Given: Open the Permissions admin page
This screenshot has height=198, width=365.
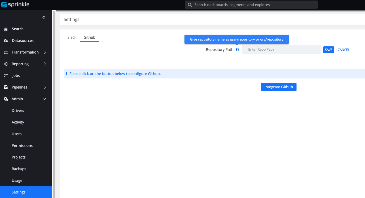Looking at the screenshot, I should 22,146.
